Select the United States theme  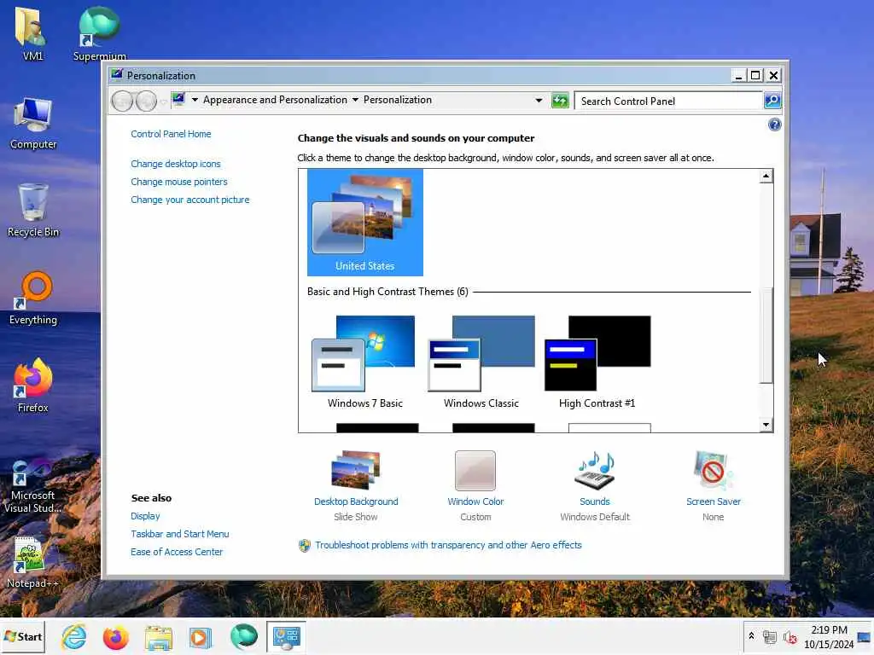[x=365, y=223]
